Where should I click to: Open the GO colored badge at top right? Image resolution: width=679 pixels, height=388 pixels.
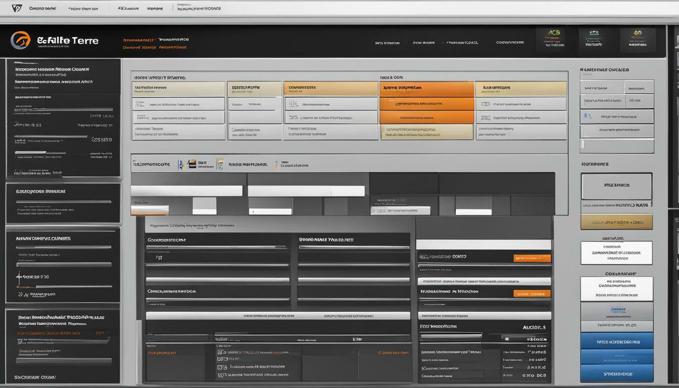[x=638, y=32]
